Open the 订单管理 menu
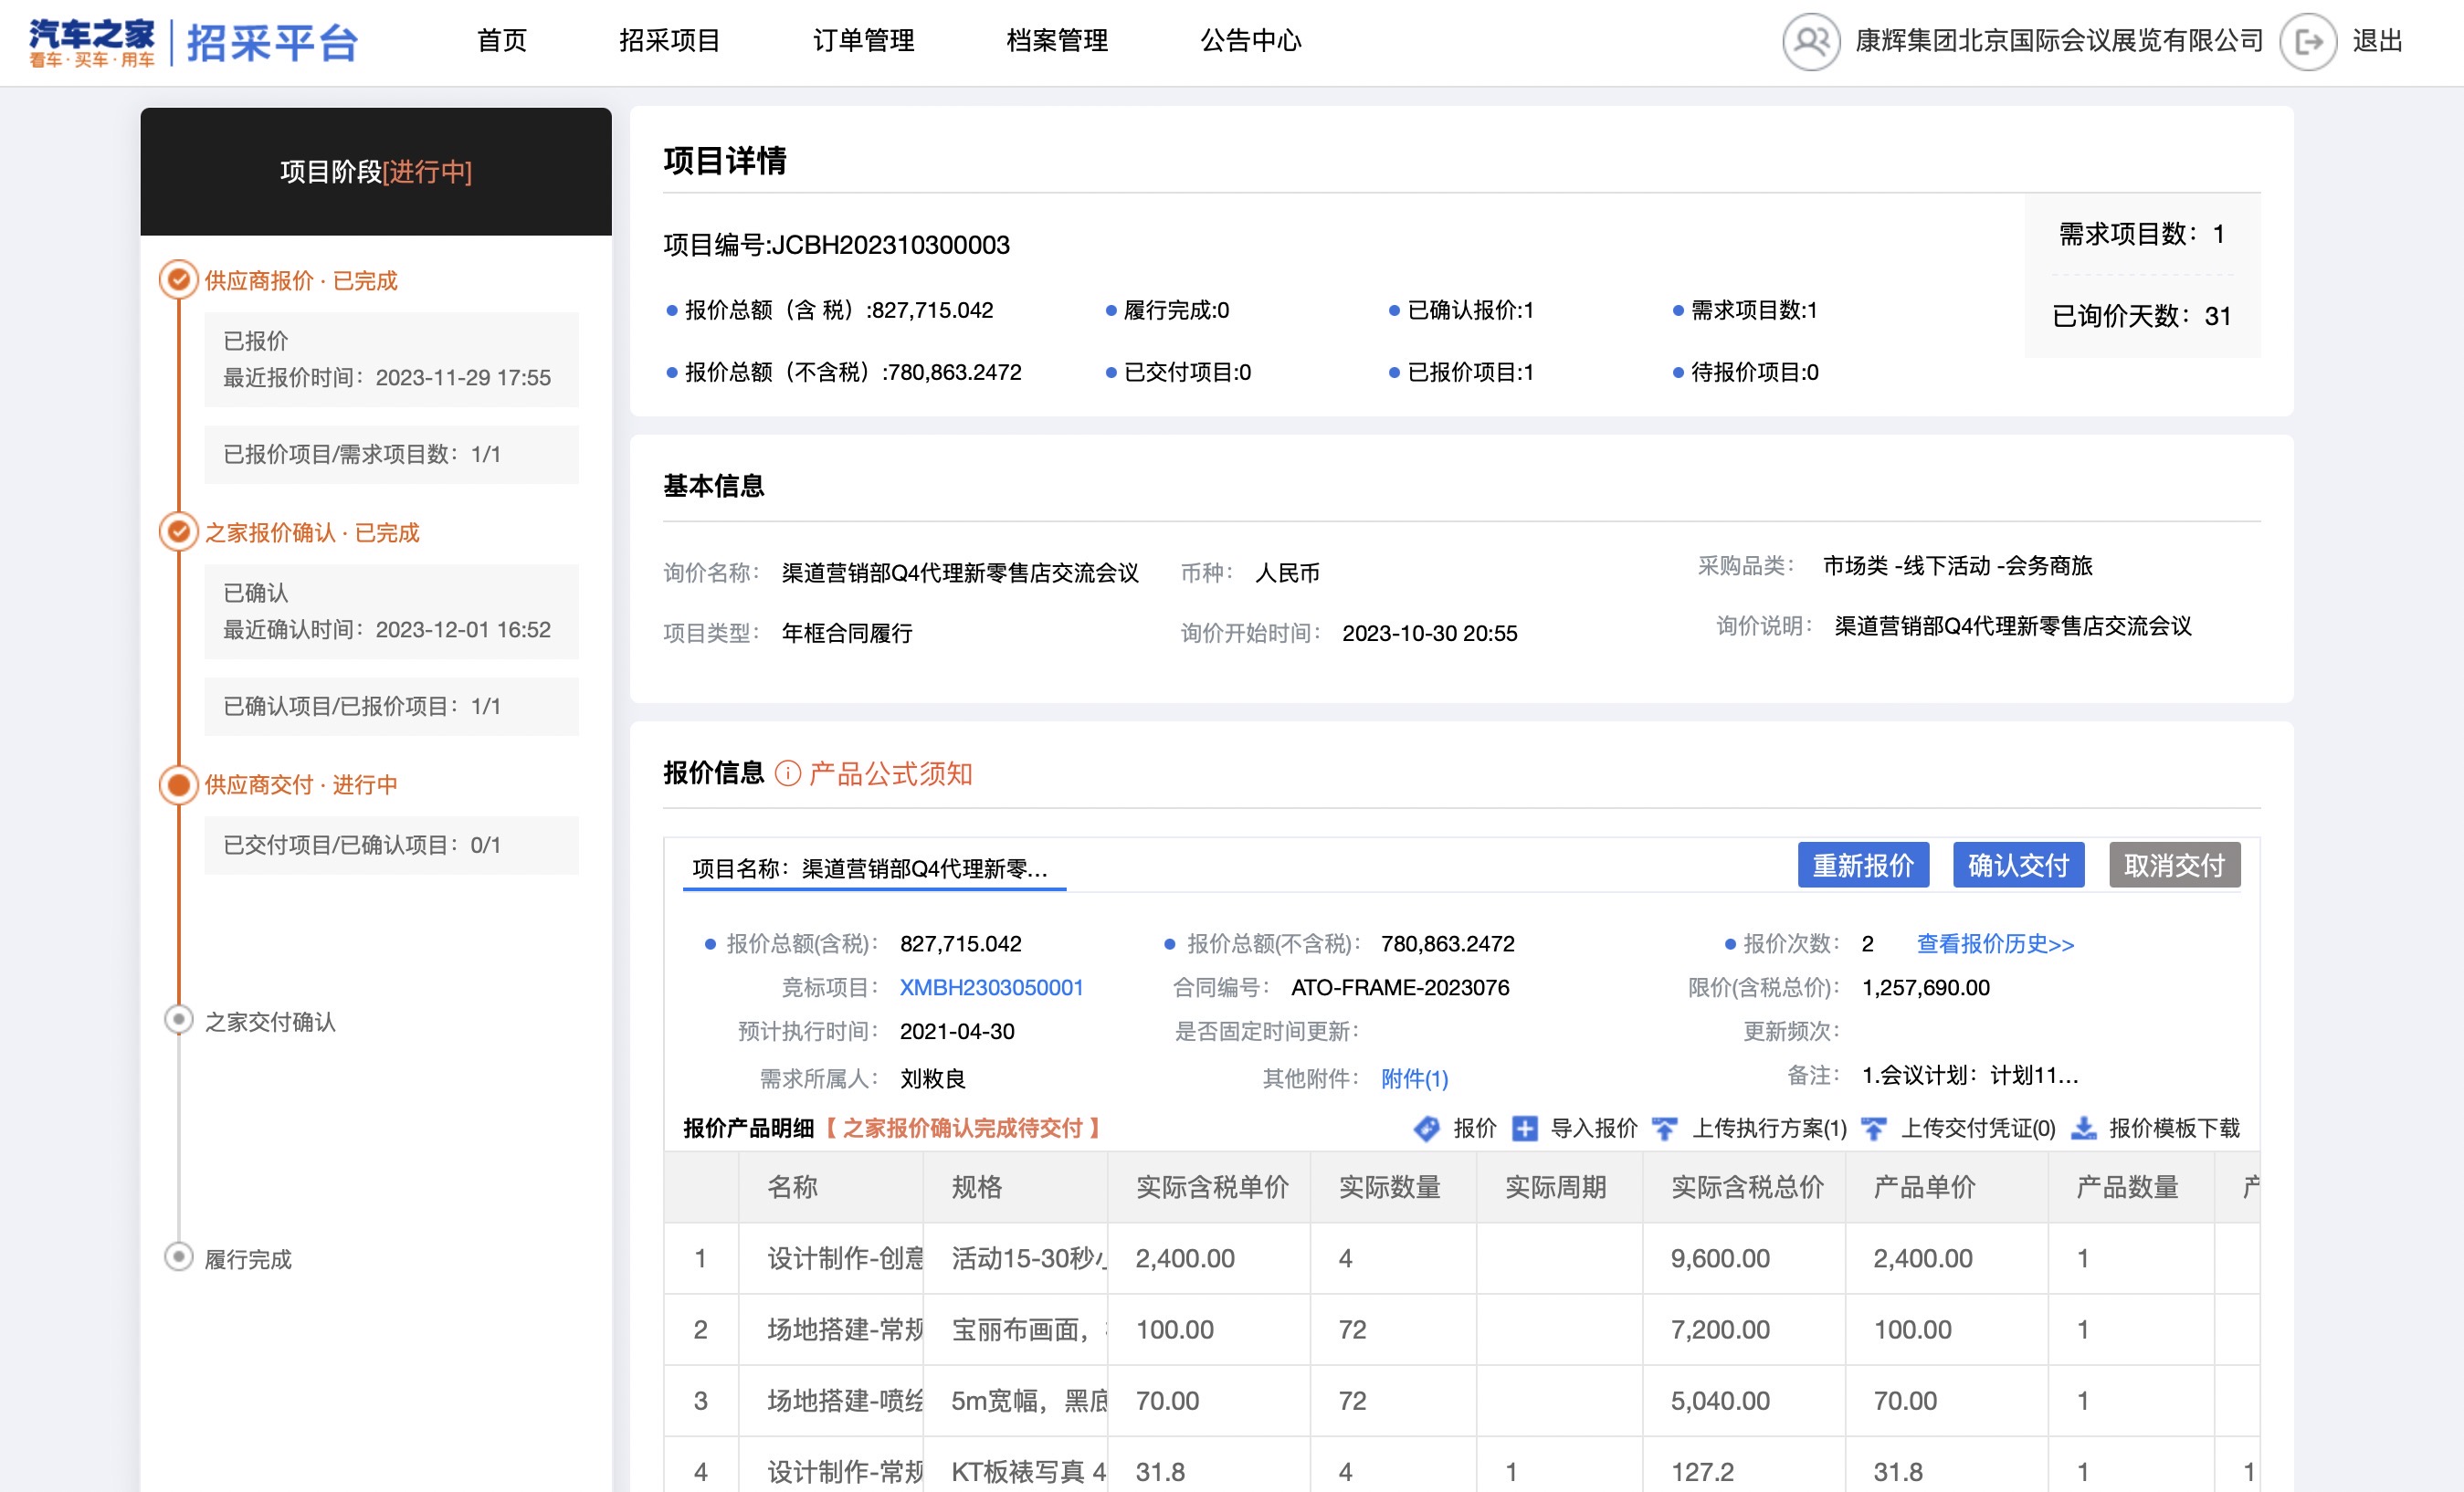Screen dimensions: 2464x1492 [x=863, y=41]
